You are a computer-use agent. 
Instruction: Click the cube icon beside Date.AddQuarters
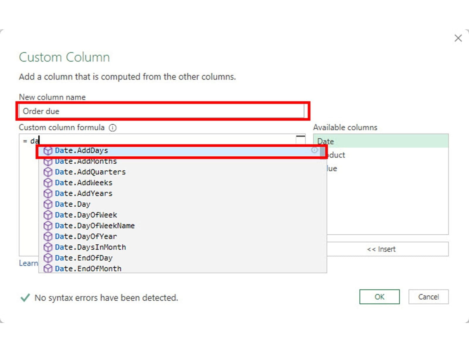pos(48,172)
